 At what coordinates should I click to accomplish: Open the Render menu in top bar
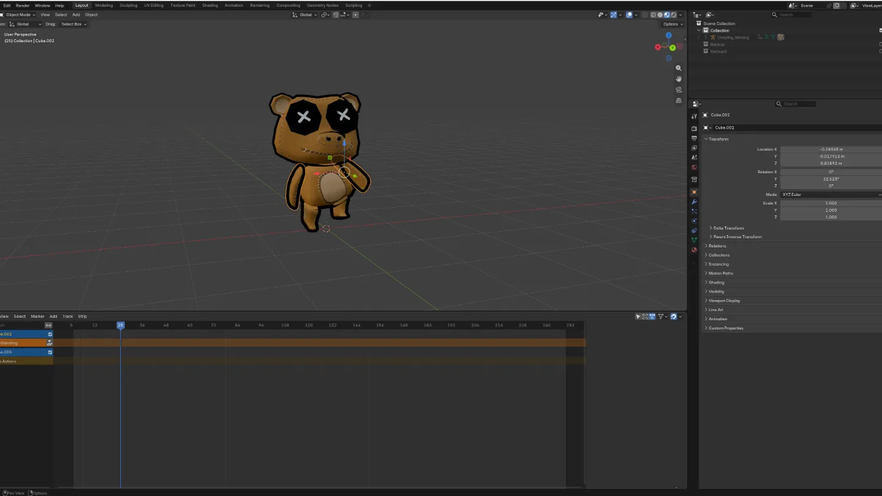pos(23,6)
